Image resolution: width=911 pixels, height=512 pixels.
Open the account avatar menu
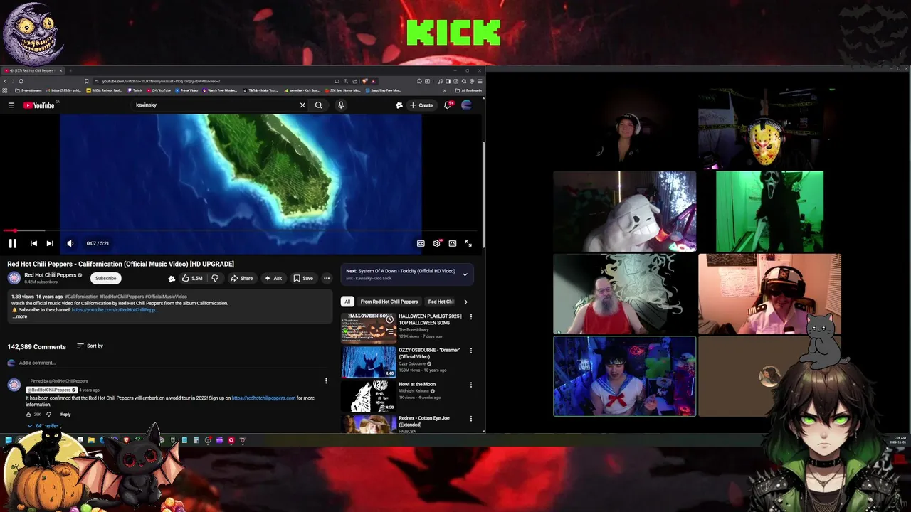click(x=467, y=105)
